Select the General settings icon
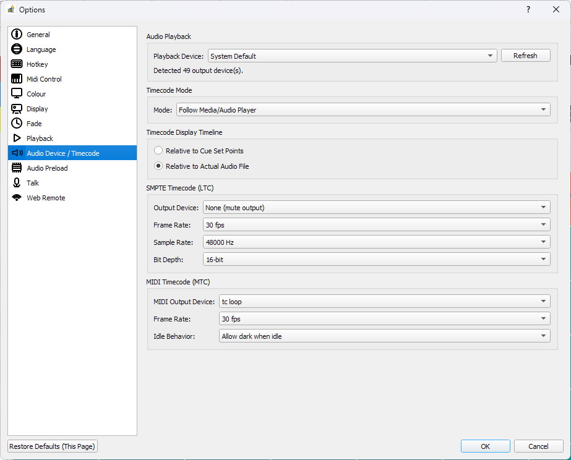Screen dimensions: 571x460 pos(17,34)
